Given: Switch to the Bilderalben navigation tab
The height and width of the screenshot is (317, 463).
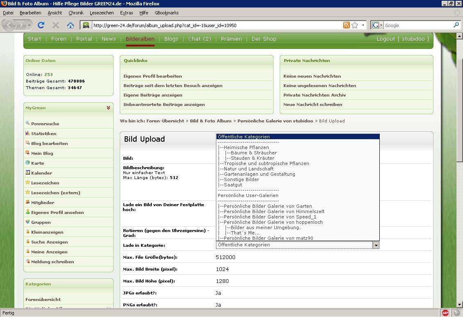Looking at the screenshot, I should (x=140, y=39).
